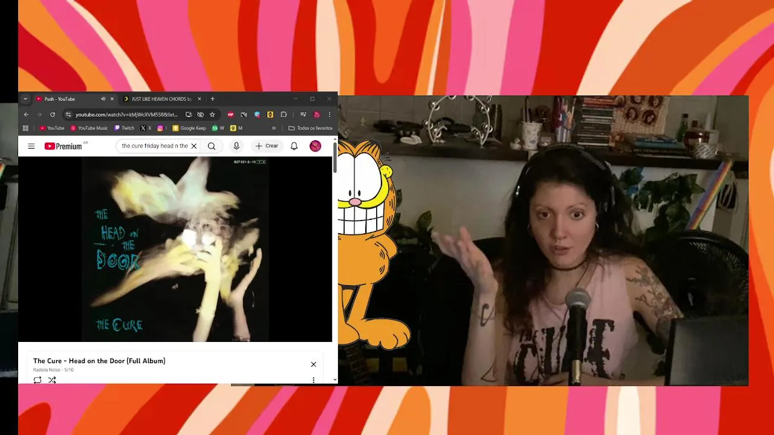The height and width of the screenshot is (435, 774).
Task: Open the YouTube hamburger guide menu
Action: [31, 146]
